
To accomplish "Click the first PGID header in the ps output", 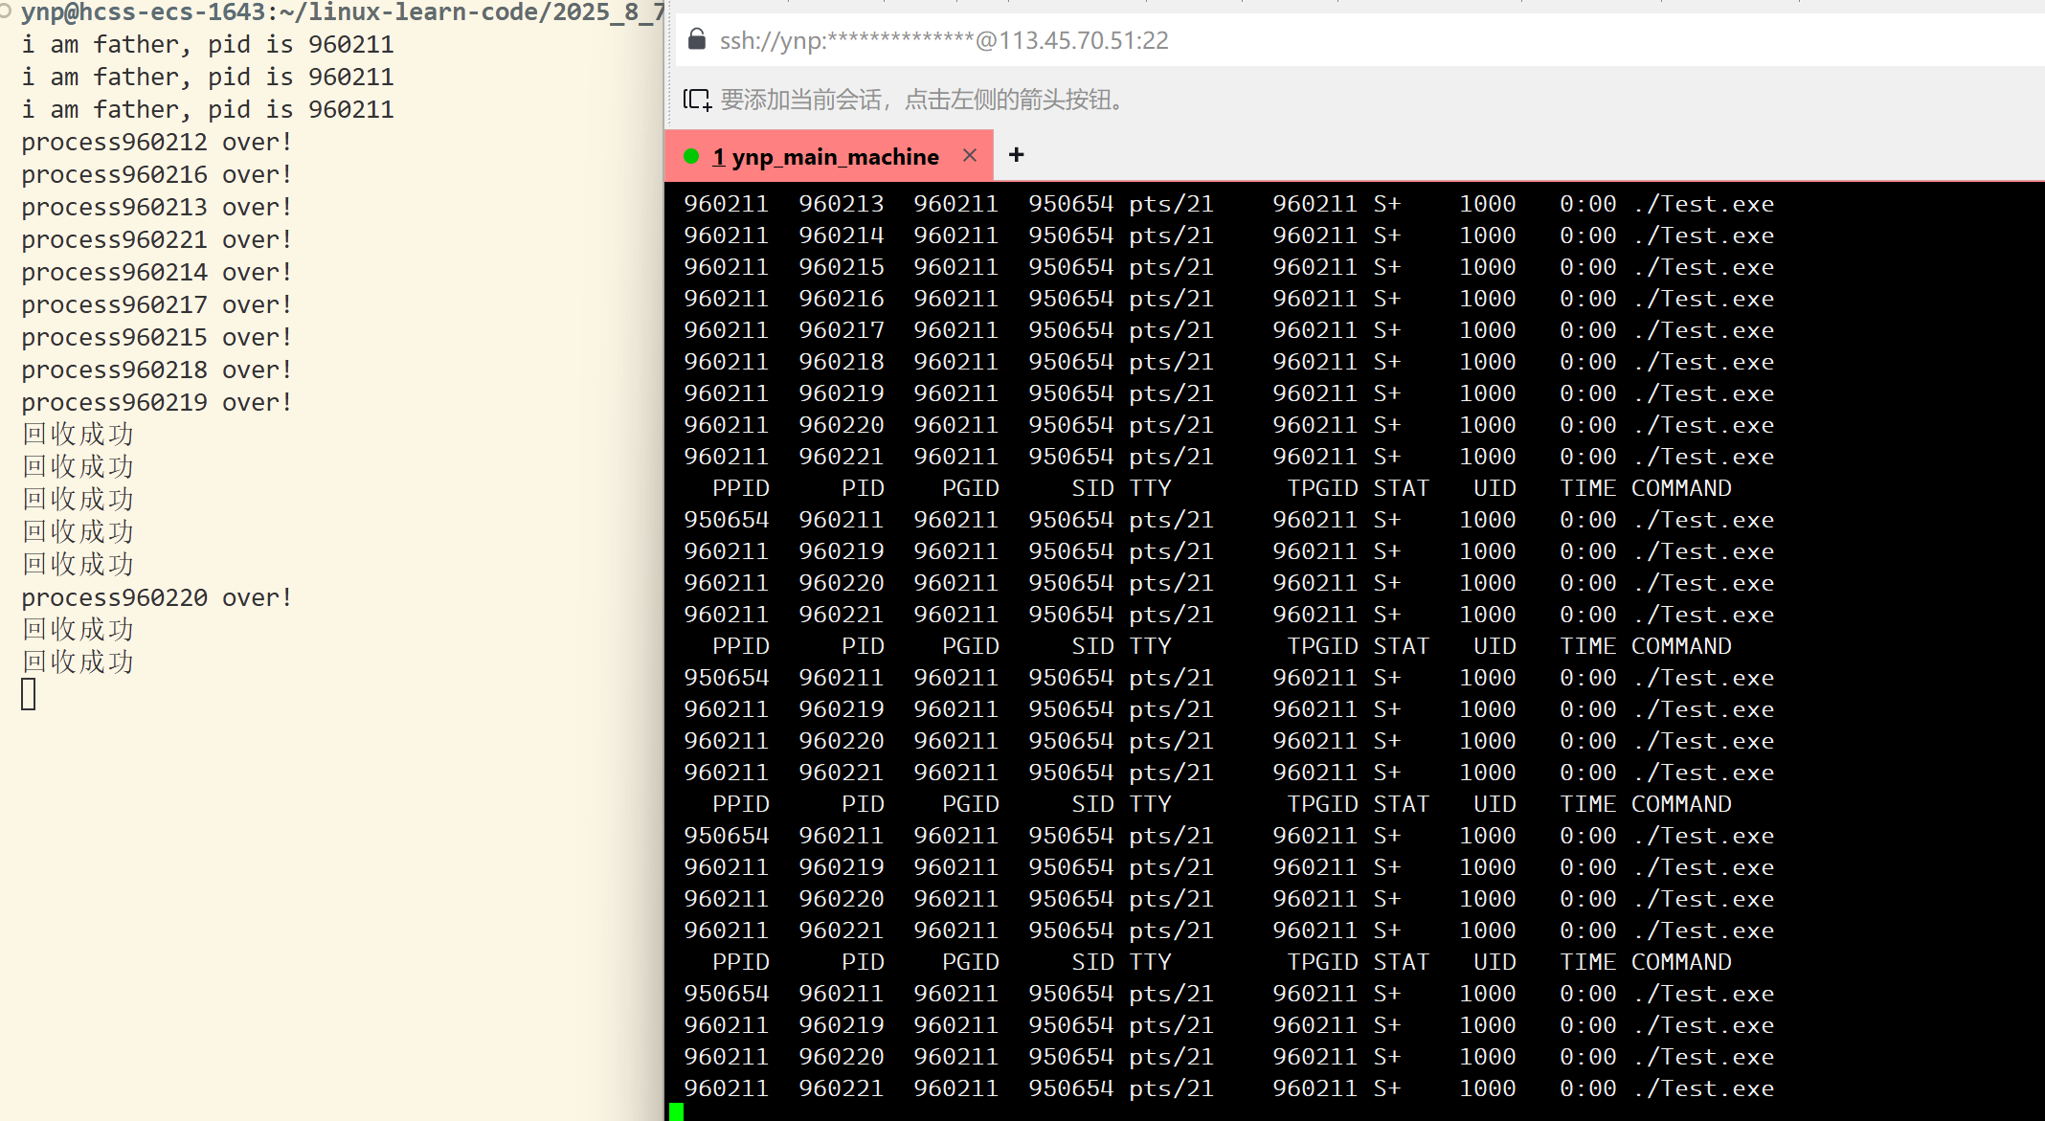I will click(971, 488).
